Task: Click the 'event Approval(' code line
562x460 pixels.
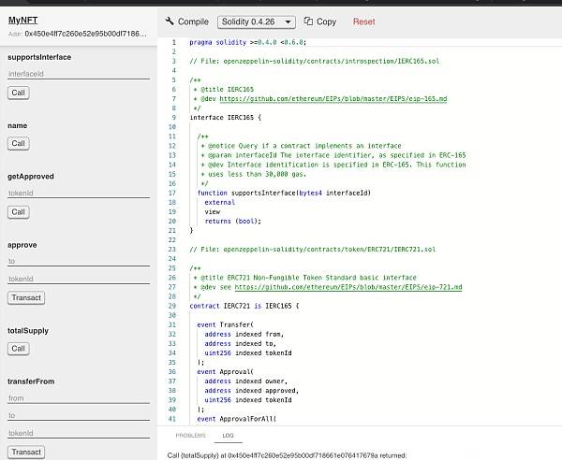Action: pos(225,372)
